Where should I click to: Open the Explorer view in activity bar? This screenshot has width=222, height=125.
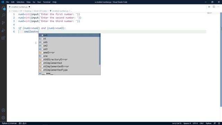tap(3, 8)
